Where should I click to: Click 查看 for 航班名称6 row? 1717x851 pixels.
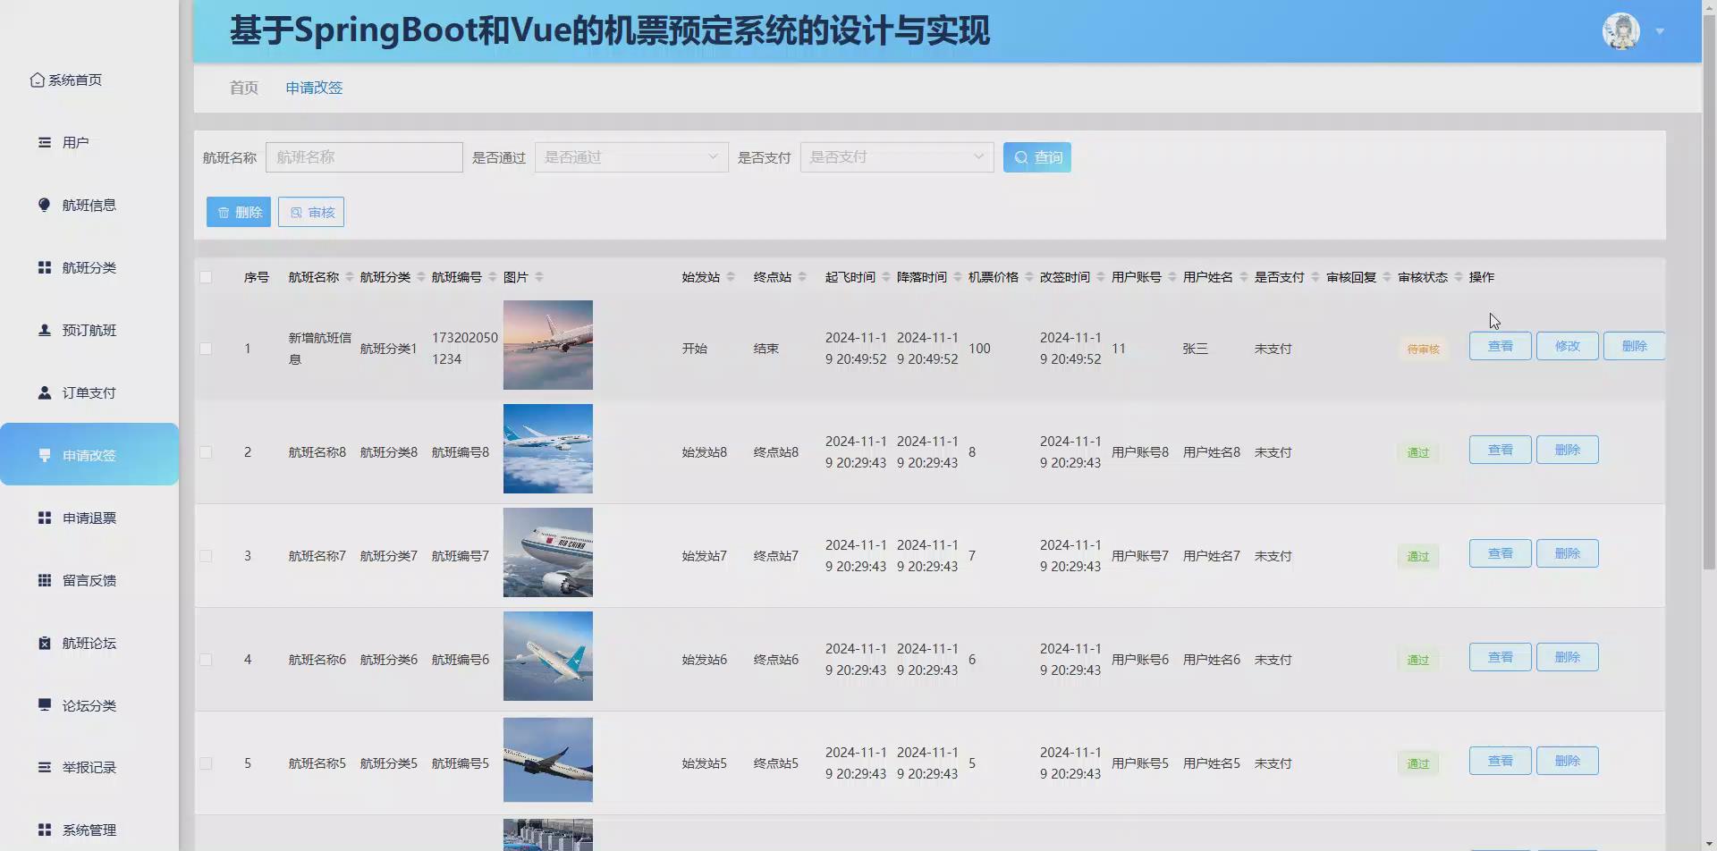coord(1500,657)
